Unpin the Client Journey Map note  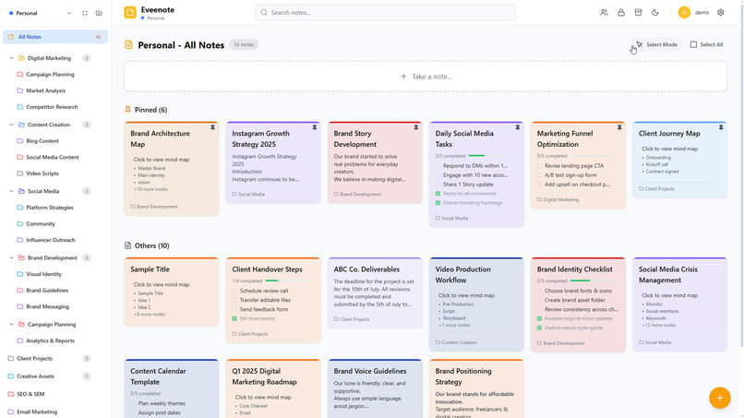tap(721, 127)
